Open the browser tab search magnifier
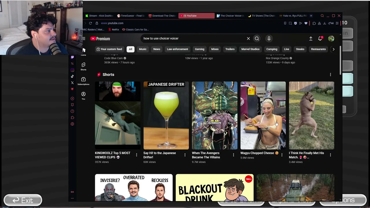 (322, 16)
